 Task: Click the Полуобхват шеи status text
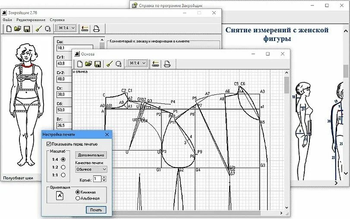click(18, 178)
